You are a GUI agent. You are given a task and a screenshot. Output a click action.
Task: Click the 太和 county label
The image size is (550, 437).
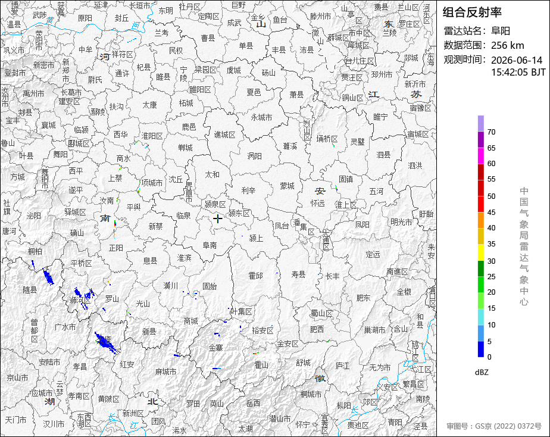pyautogui.click(x=212, y=174)
